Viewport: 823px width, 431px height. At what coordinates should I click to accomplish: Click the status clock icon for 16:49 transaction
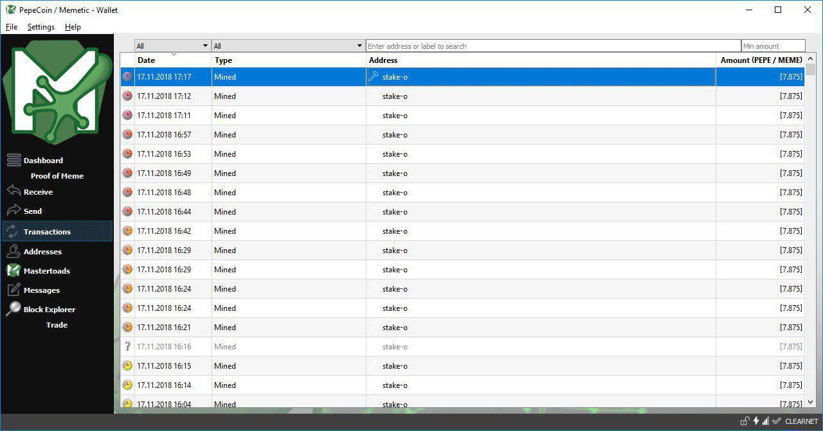tap(127, 173)
